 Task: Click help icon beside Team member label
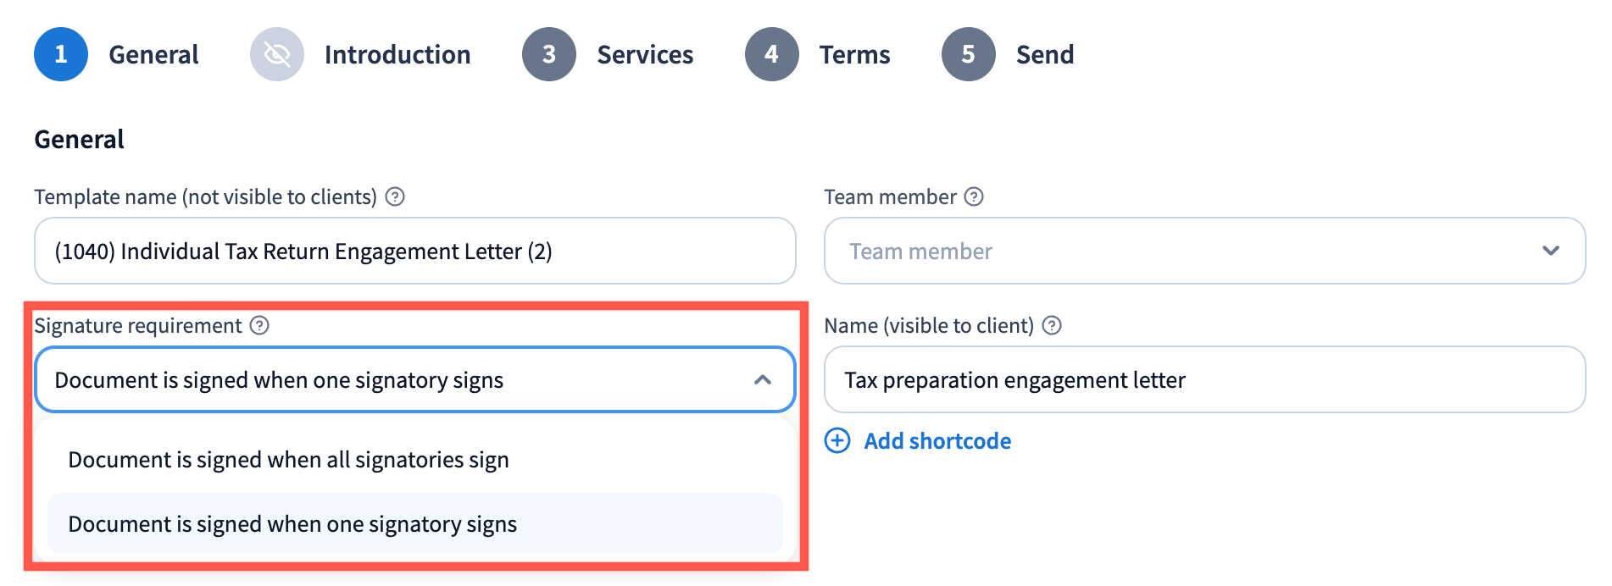tap(975, 196)
